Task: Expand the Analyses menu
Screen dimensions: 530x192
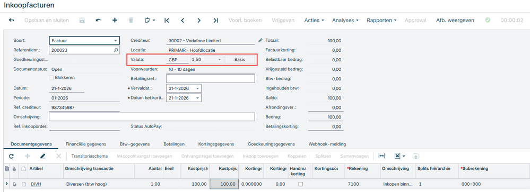Action: pos(345,20)
